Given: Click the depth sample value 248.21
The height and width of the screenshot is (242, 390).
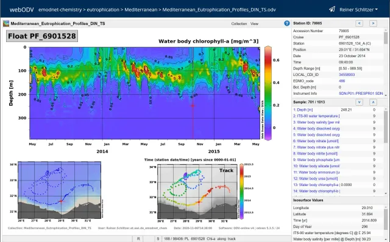Looking at the screenshot, I should tap(346, 109).
